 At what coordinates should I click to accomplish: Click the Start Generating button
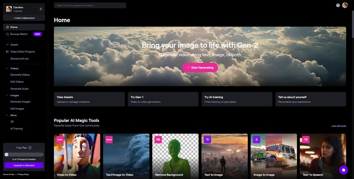tap(200, 68)
